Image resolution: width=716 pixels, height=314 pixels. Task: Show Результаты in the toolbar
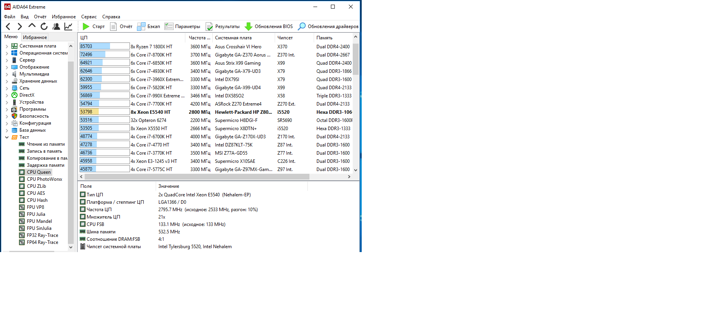click(223, 26)
